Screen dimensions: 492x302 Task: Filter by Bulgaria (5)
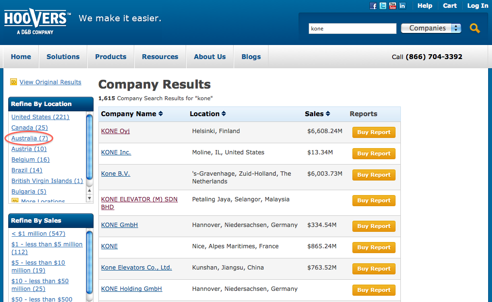point(29,192)
